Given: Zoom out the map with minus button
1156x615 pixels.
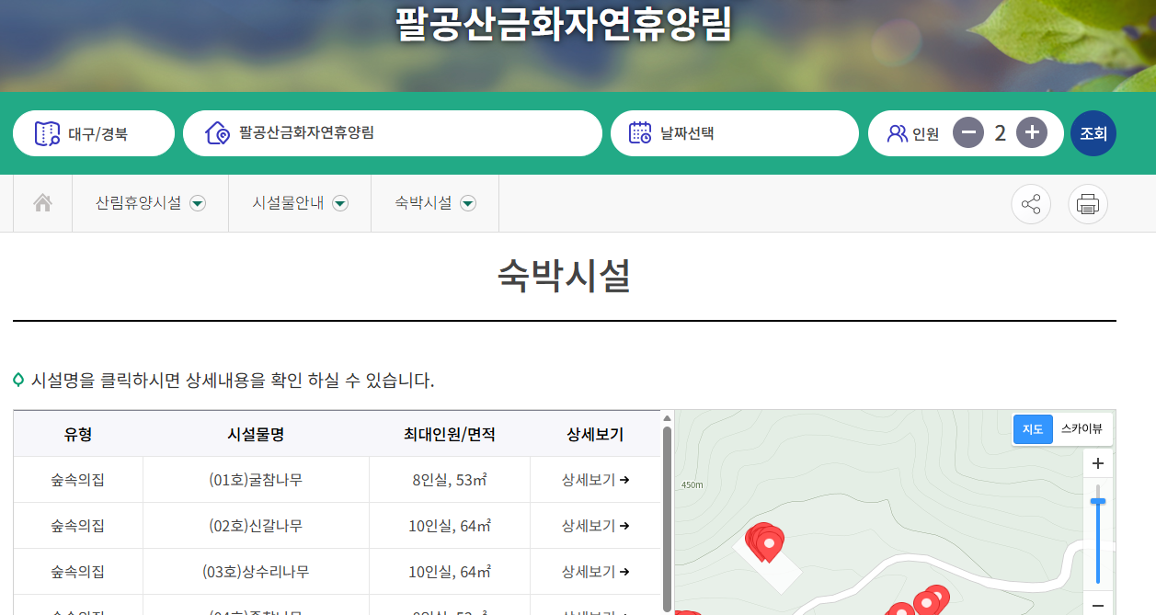Looking at the screenshot, I should pyautogui.click(x=1097, y=604).
